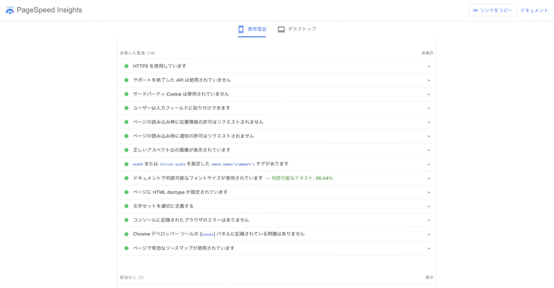Click green dot beside HTML doctype audit
The image size is (554, 288).
(126, 192)
